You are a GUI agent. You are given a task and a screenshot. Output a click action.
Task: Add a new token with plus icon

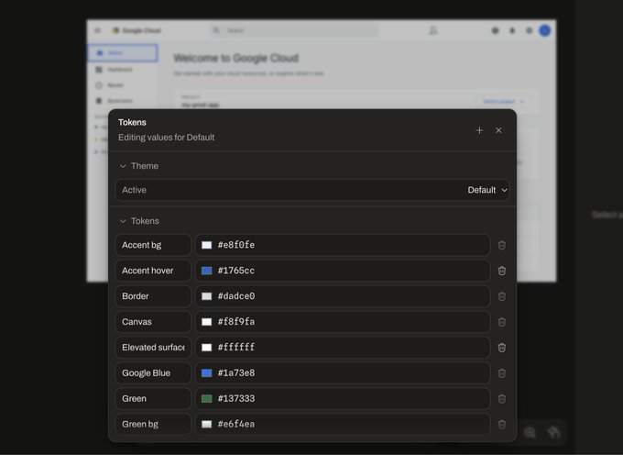tap(479, 130)
